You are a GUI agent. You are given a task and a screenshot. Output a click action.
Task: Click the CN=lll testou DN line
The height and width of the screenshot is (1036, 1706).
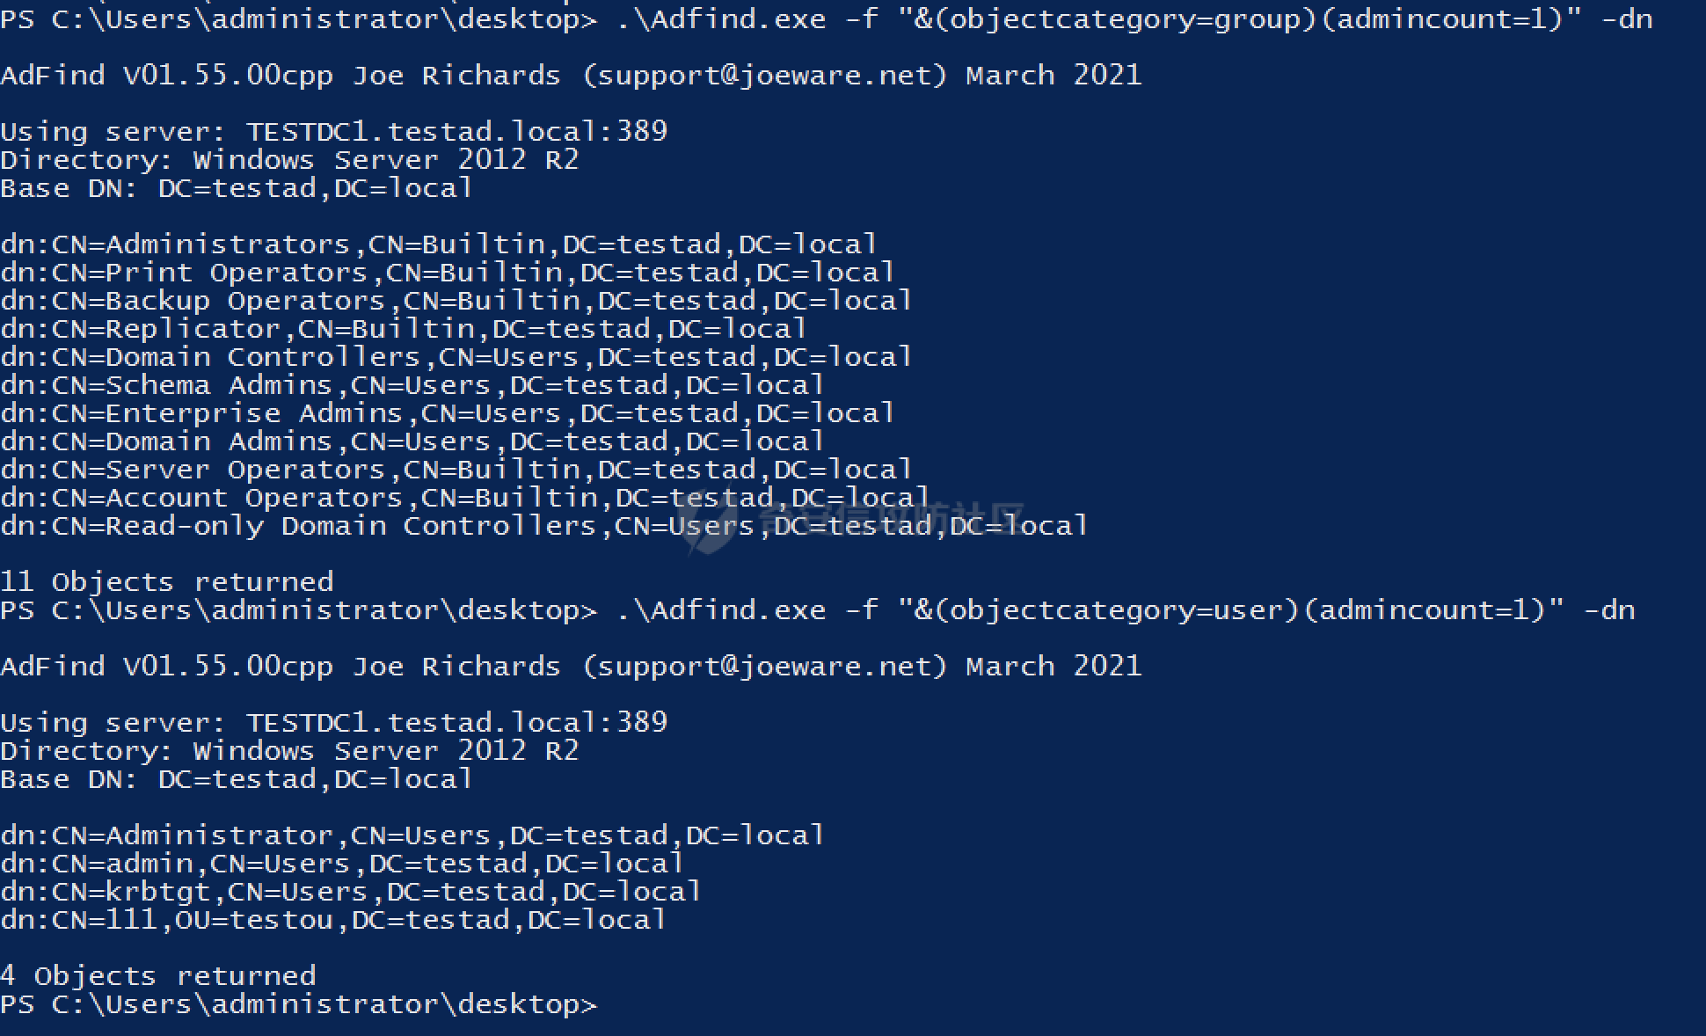pyautogui.click(x=332, y=919)
